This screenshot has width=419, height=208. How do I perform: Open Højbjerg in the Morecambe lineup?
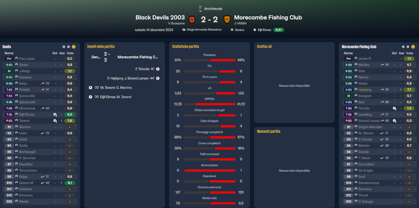[x=365, y=90]
